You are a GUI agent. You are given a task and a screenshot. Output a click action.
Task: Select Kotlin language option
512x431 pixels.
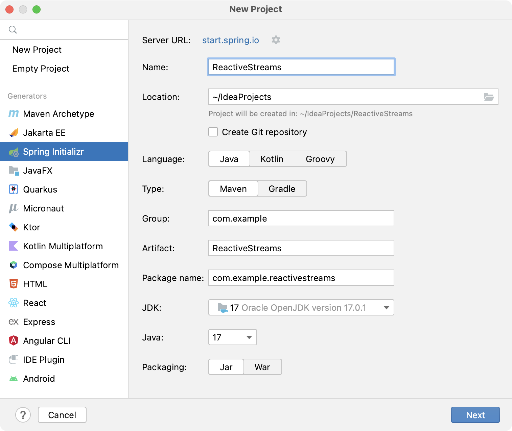tap(272, 159)
